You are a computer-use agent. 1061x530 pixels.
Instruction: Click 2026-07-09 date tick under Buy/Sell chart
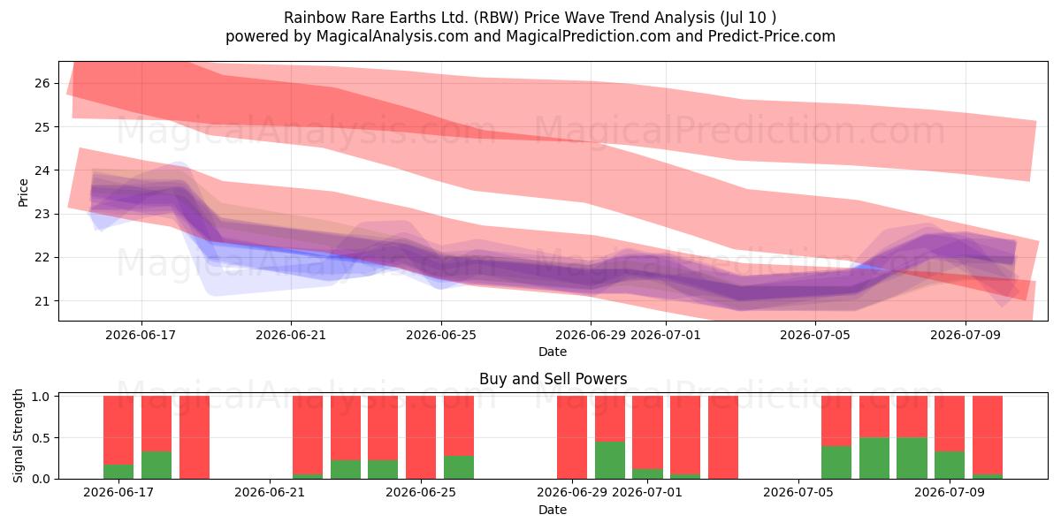click(x=950, y=493)
